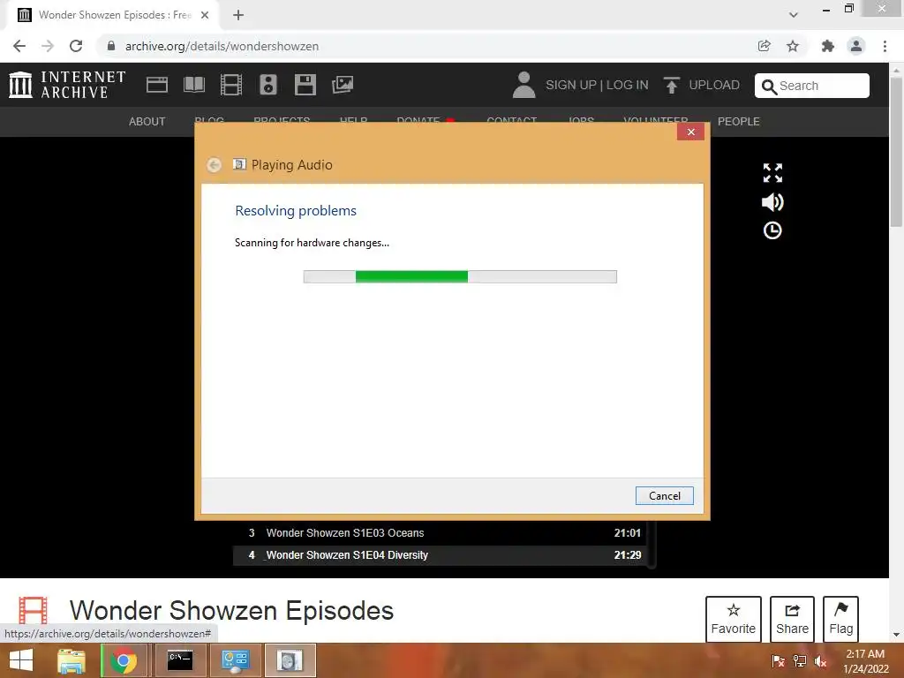Click the network tray icon
904x678 pixels.
tap(800, 661)
